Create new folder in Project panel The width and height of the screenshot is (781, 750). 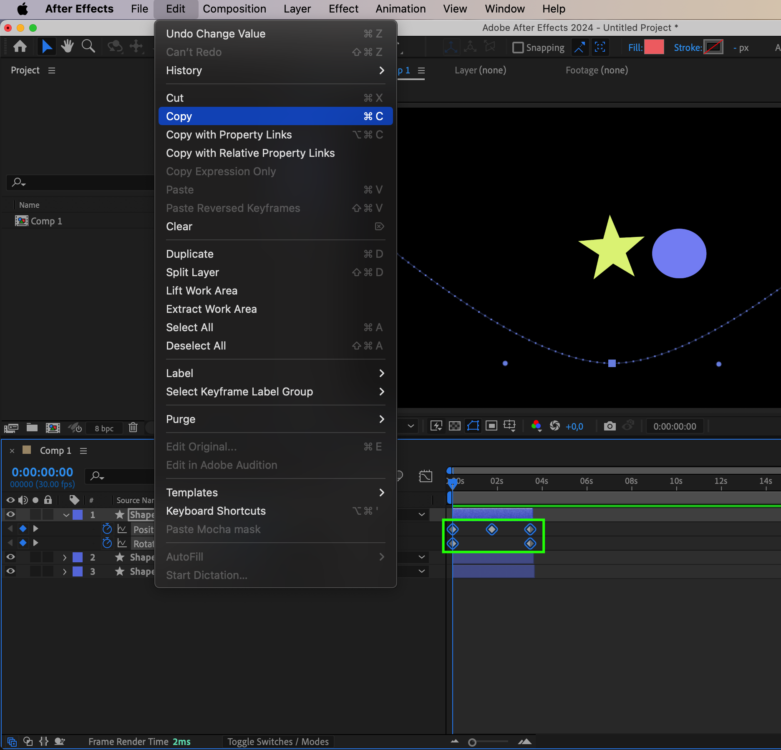pyautogui.click(x=32, y=428)
